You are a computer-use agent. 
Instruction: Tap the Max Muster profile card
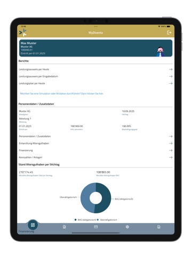pyautogui.click(x=95, y=48)
